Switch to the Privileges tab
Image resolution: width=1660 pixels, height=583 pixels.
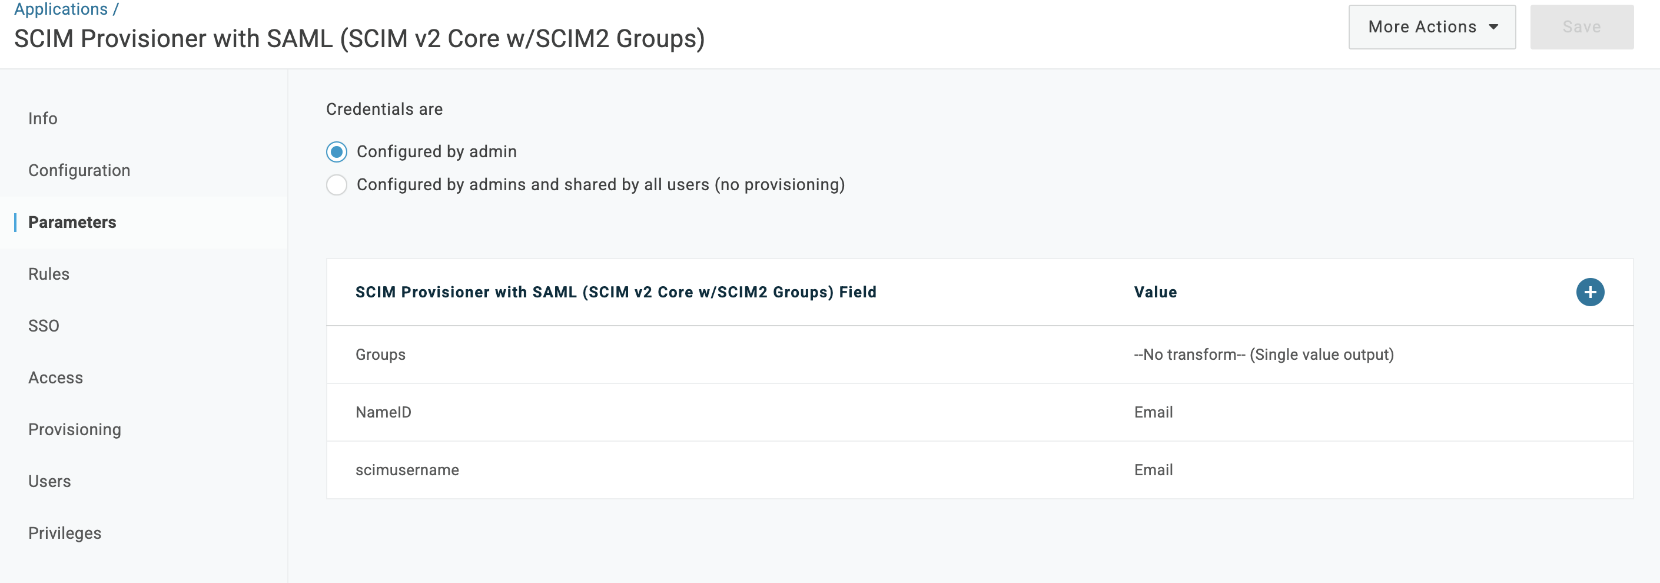[65, 534]
